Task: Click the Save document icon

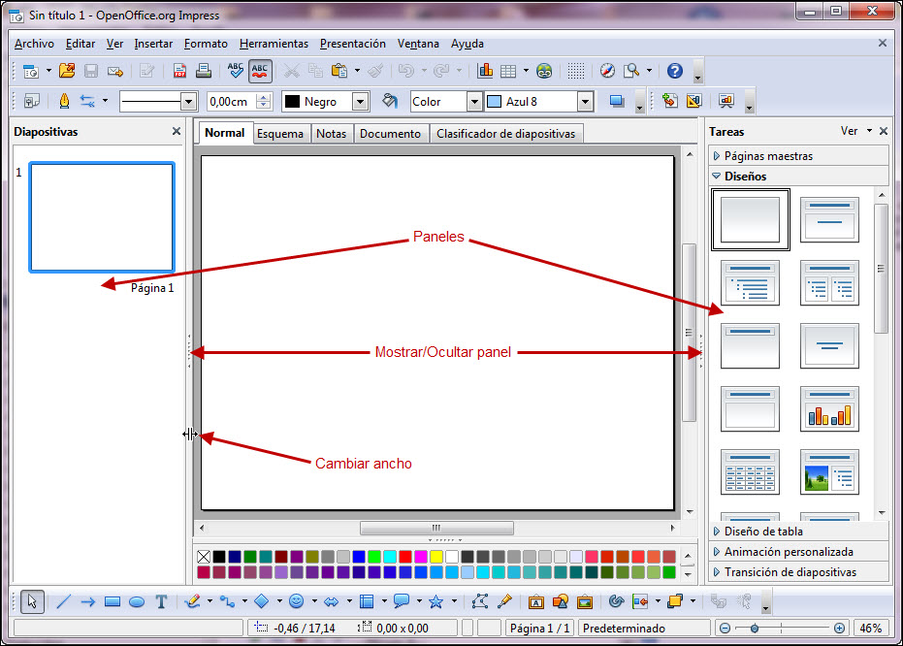Action: 91,71
